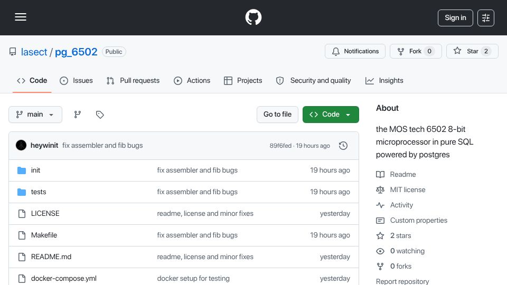Image resolution: width=507 pixels, height=285 pixels.
Task: Open the tests folder
Action: click(39, 192)
